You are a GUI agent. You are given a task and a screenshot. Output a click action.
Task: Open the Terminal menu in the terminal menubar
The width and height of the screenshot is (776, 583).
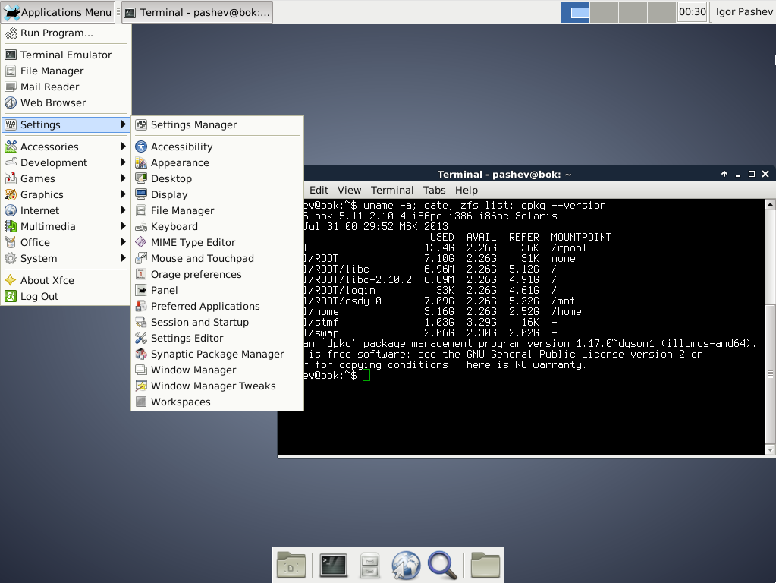click(392, 191)
